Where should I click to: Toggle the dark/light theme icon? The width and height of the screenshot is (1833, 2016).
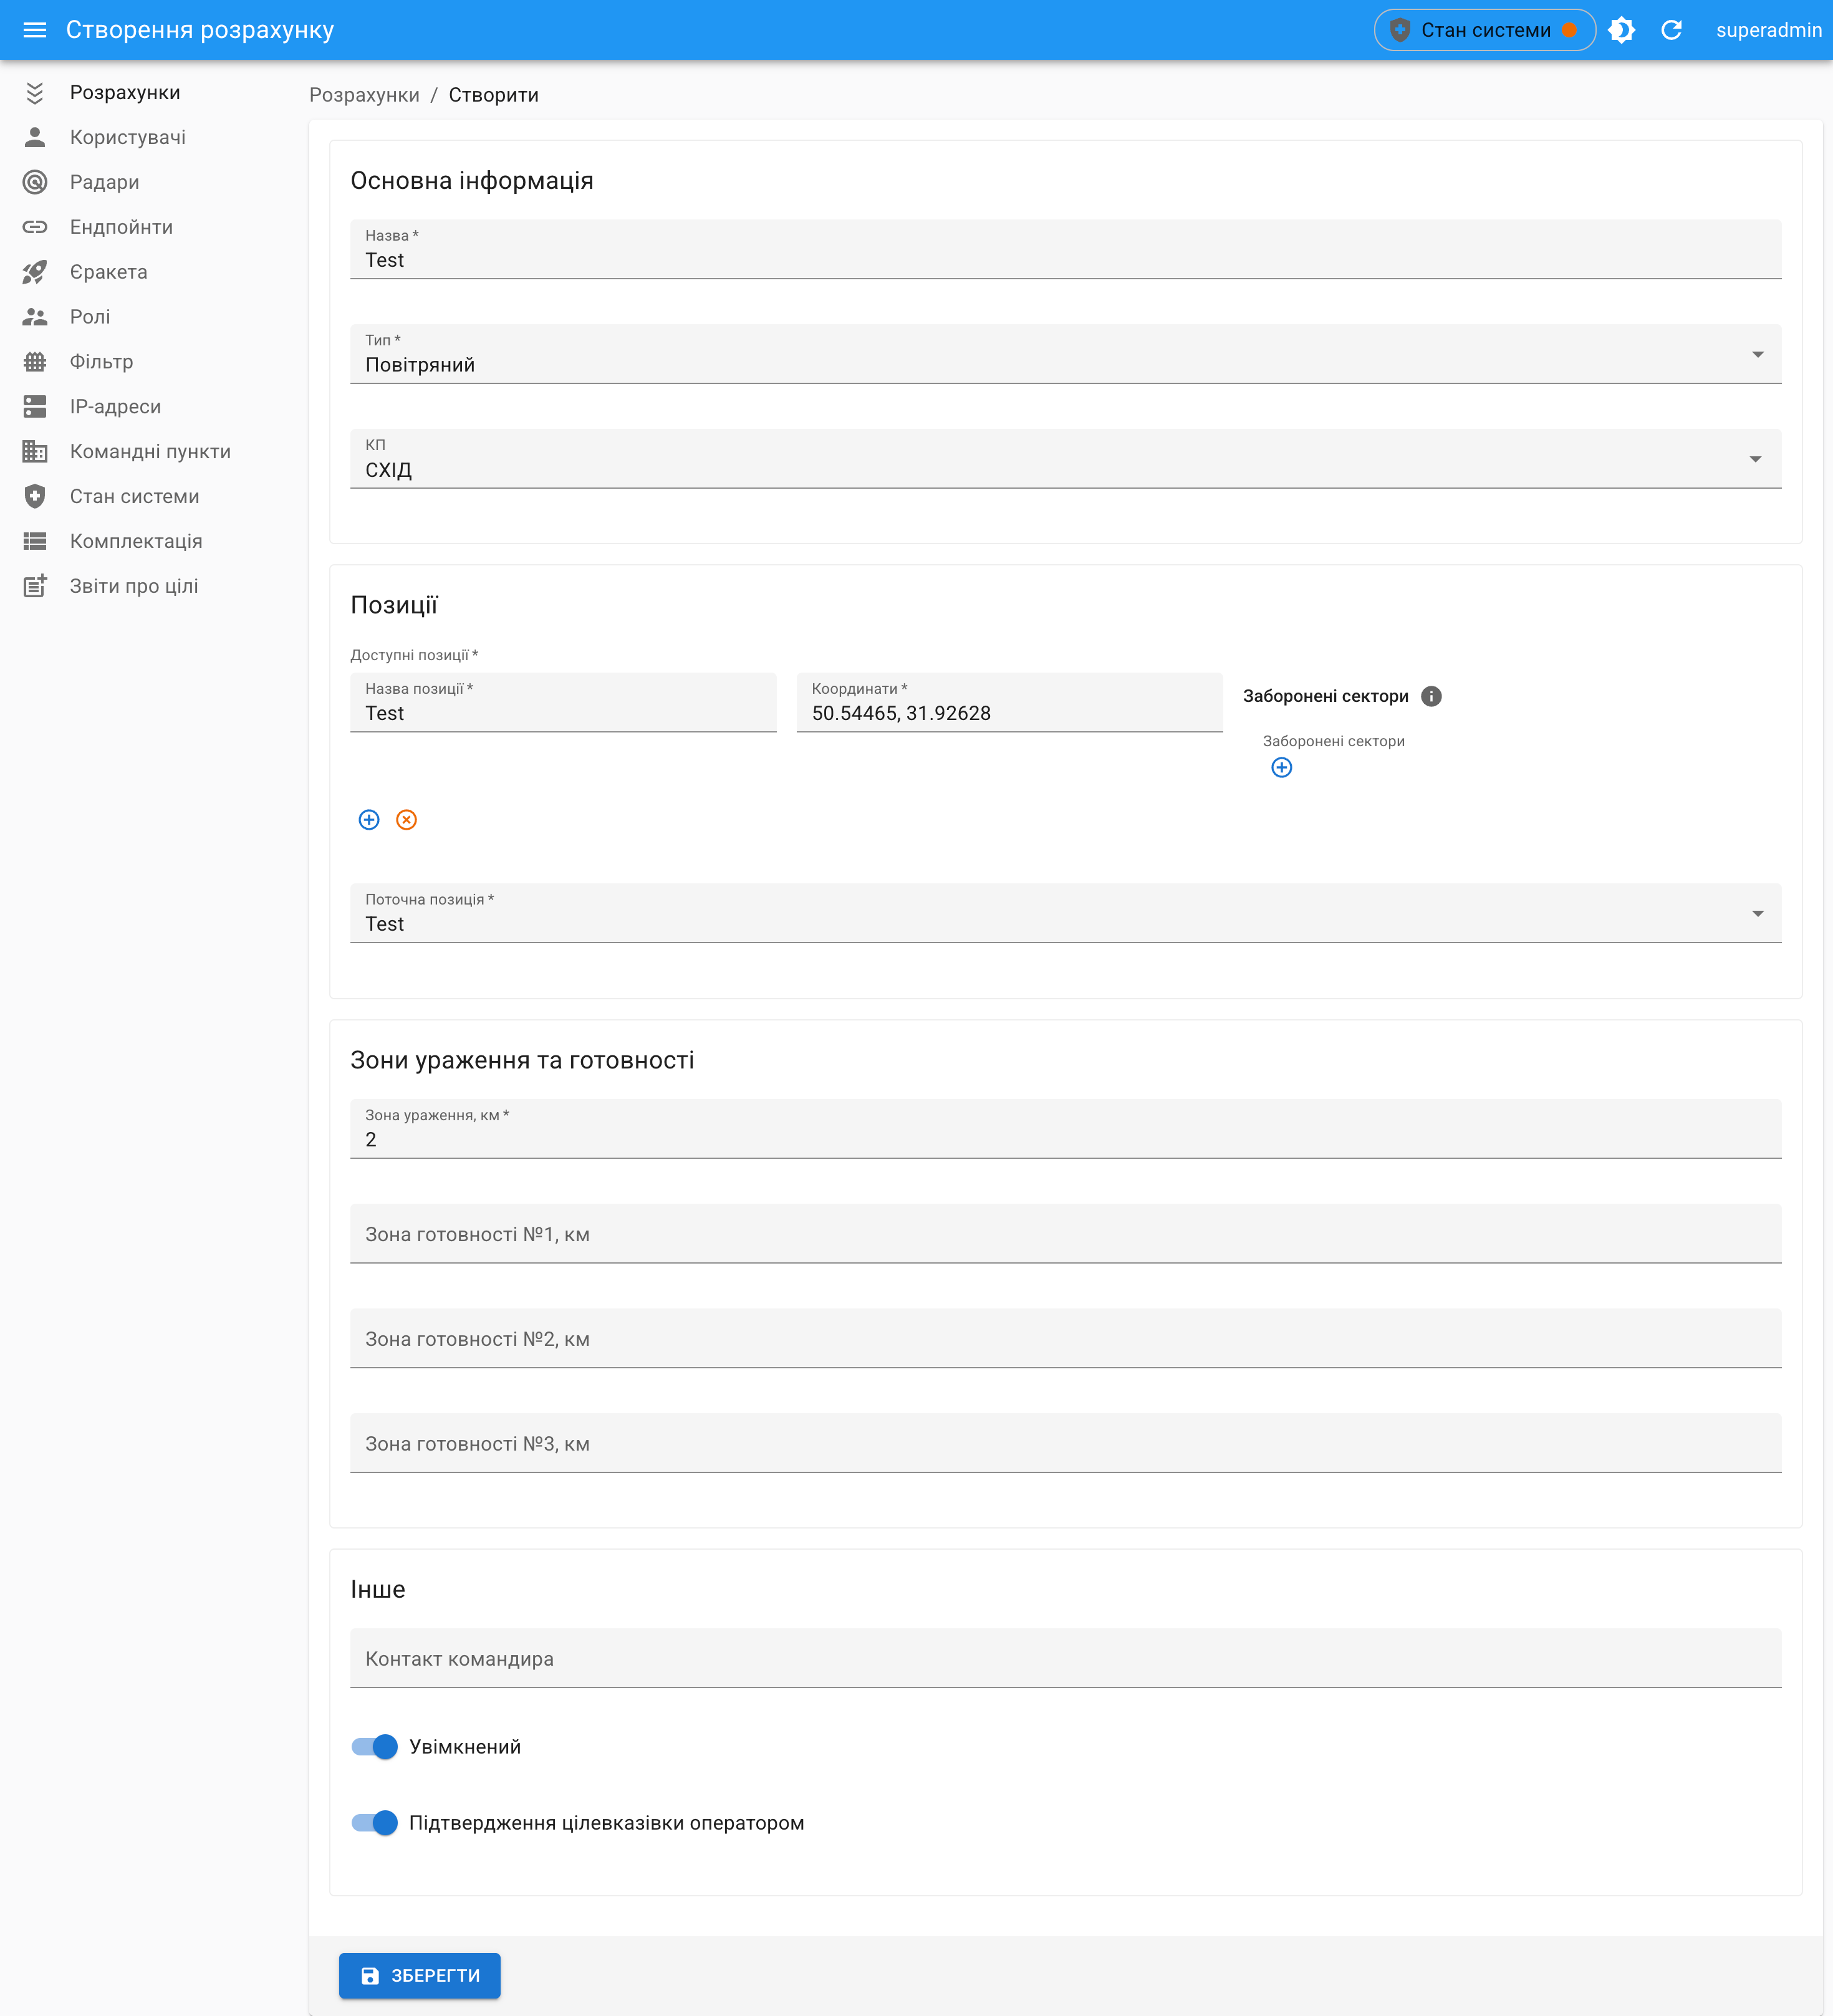tap(1621, 30)
